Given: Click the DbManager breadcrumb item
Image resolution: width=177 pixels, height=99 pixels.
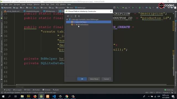Looking at the screenshot, I should click(80, 8).
